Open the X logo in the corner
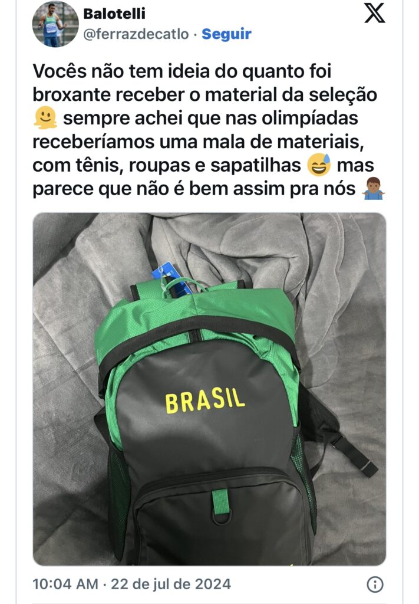 374,13
